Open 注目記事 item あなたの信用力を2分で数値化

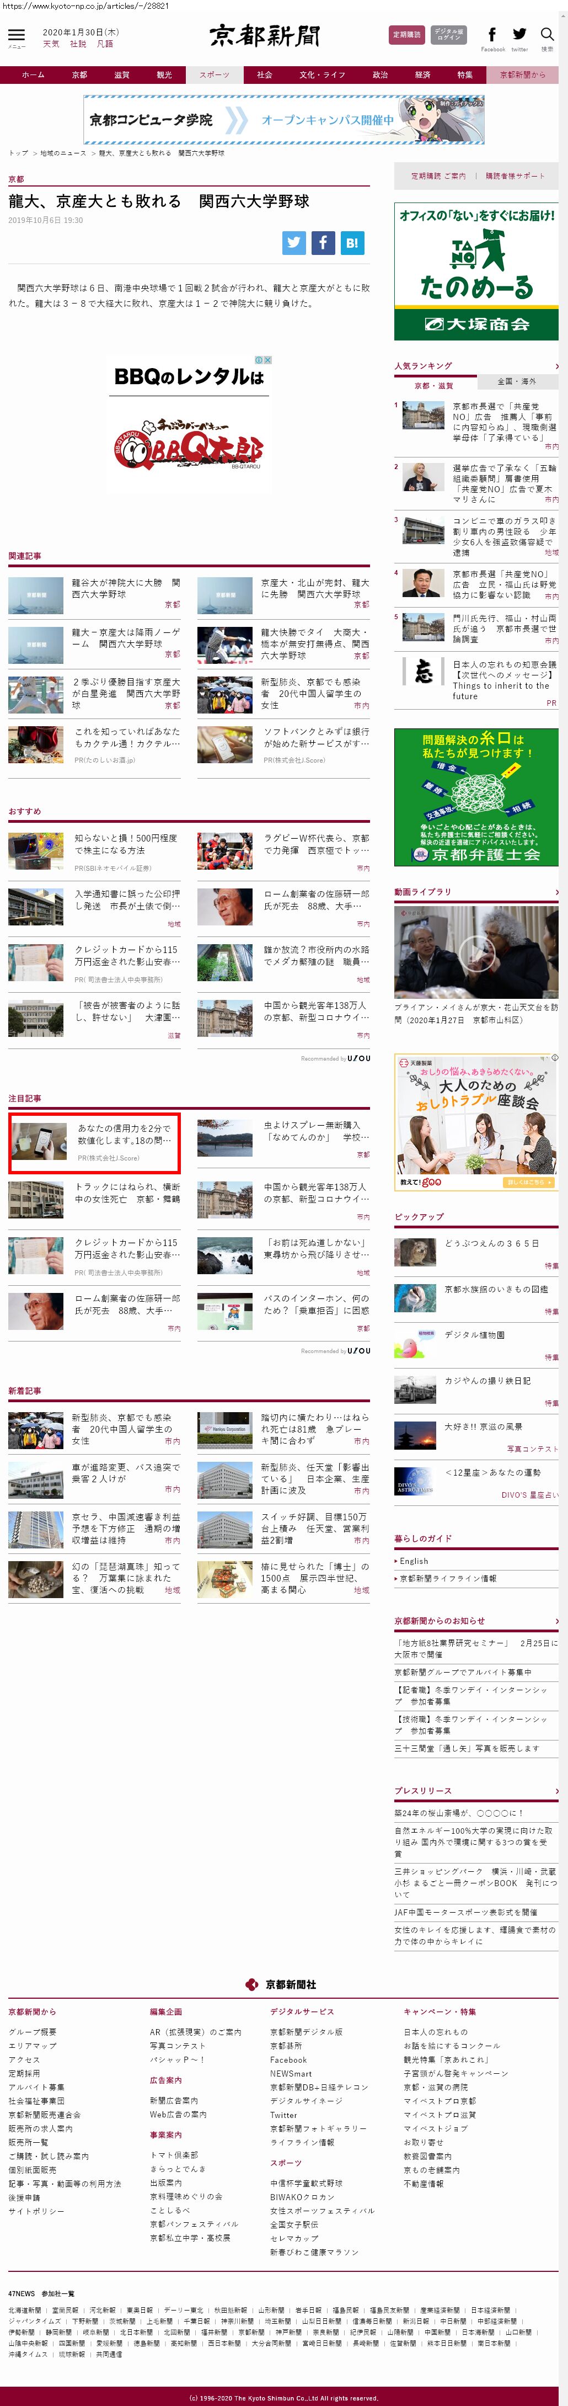pyautogui.click(x=94, y=1142)
